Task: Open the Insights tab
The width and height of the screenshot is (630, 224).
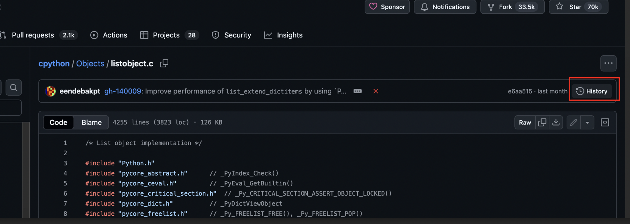Action: 284,35
